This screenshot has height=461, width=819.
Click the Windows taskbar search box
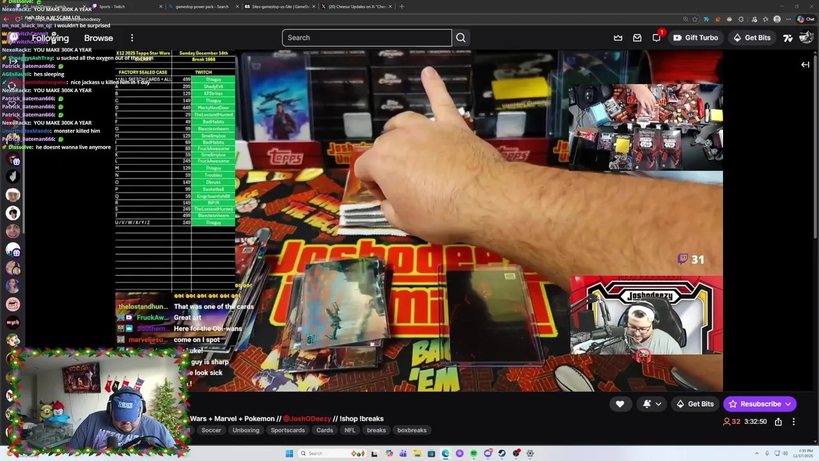pyautogui.click(x=332, y=453)
